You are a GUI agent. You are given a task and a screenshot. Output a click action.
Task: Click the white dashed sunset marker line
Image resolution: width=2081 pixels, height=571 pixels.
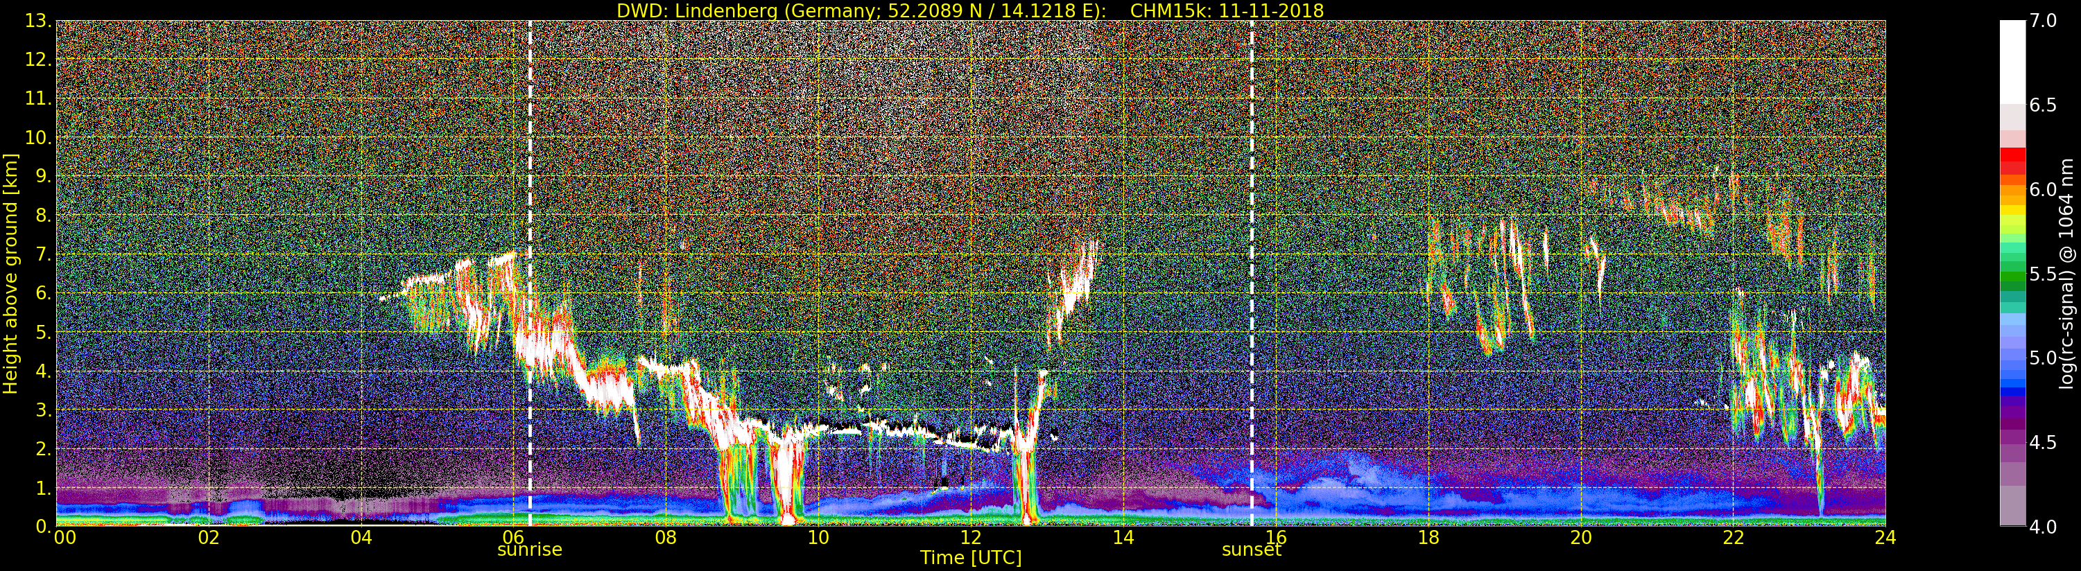[x=1252, y=273]
